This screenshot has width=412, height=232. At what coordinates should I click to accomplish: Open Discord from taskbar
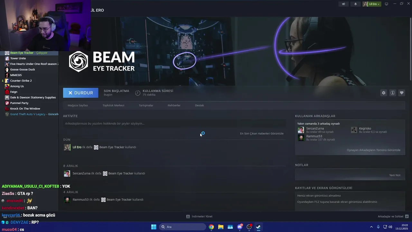pos(239,227)
